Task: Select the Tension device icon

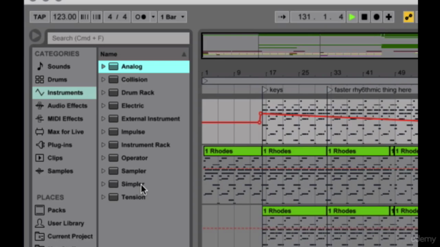Action: pos(113,197)
